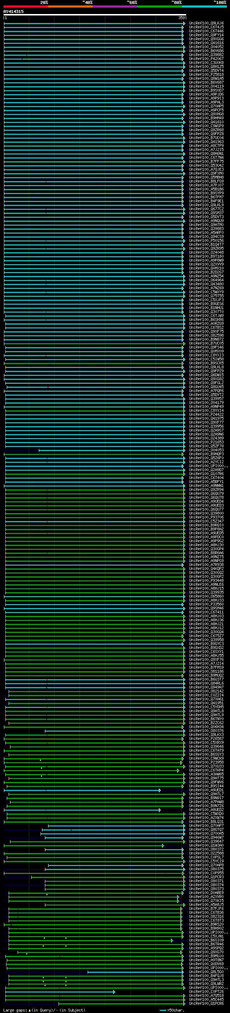Click the UniRef100_Q9ATL7 label
Image resolution: width=230 pixels, height=1013 pixels.
point(206,794)
